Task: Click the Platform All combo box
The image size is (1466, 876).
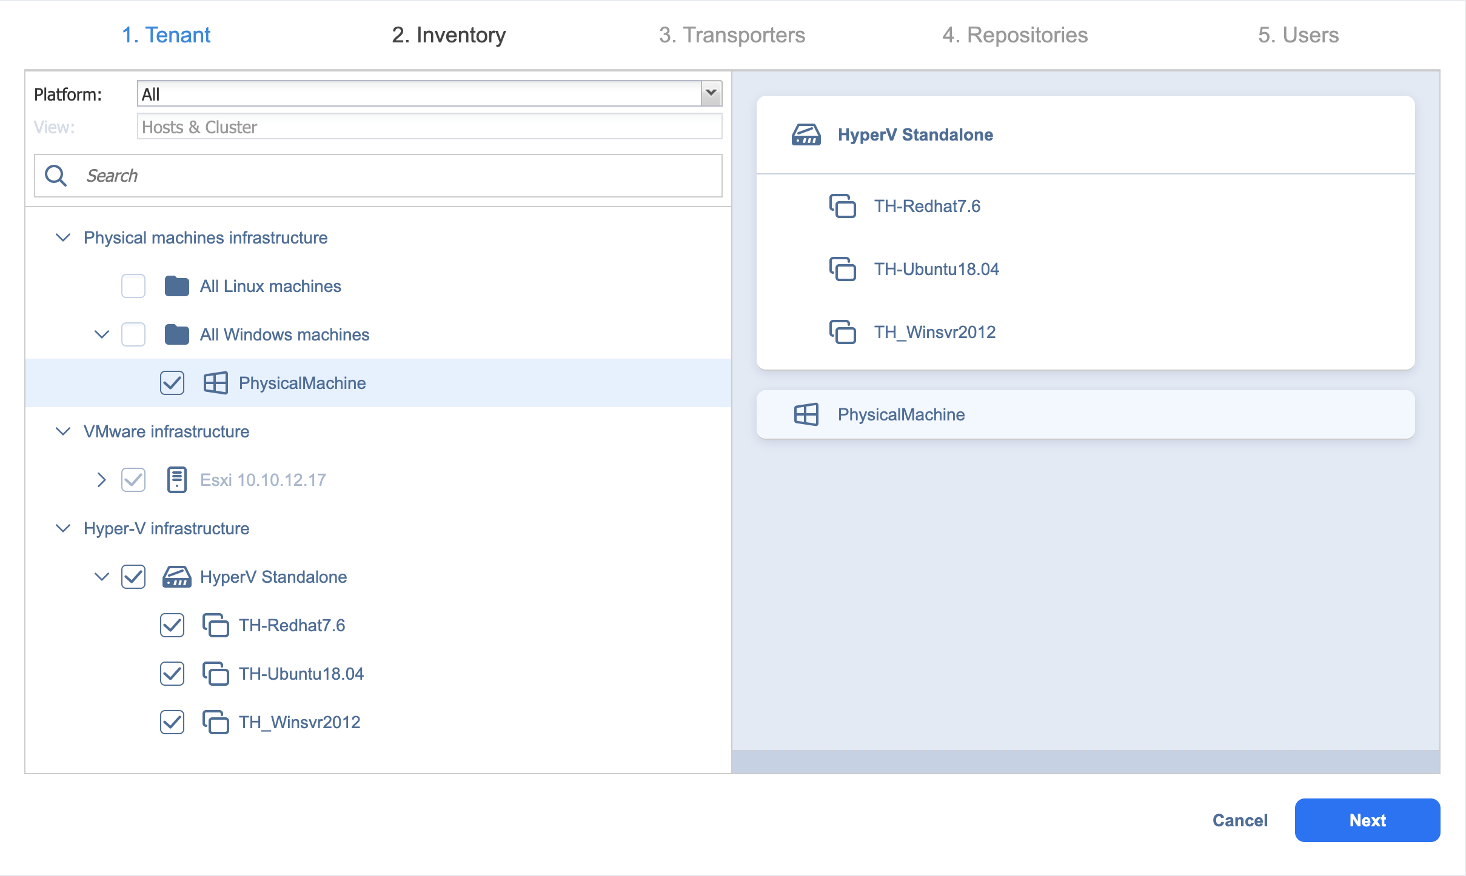Action: 429,94
